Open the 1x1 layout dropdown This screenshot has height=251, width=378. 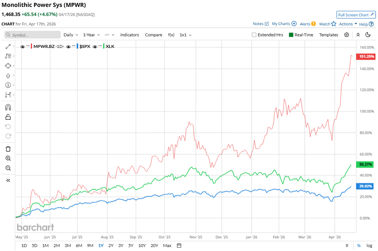point(185,35)
